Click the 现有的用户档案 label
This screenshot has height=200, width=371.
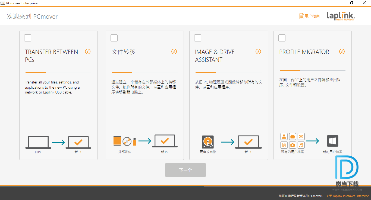click(293, 152)
